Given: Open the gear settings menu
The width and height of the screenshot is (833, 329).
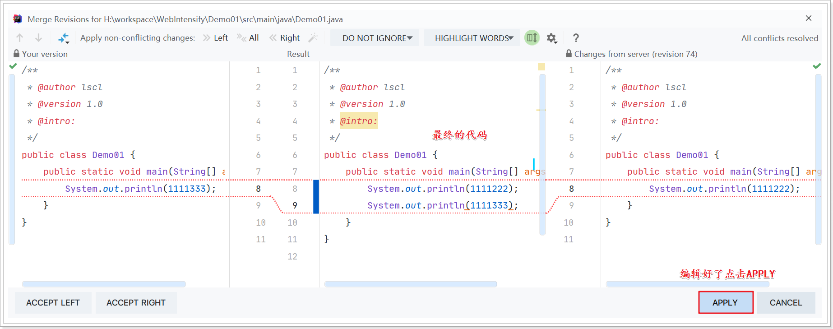Looking at the screenshot, I should click(551, 38).
